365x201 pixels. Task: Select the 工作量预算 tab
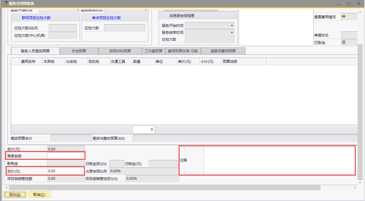point(154,51)
